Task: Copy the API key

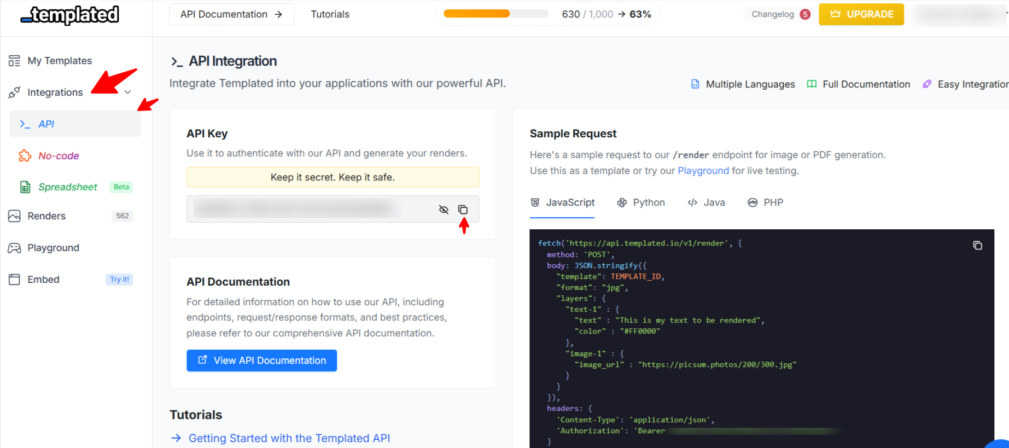Action: [x=463, y=210]
